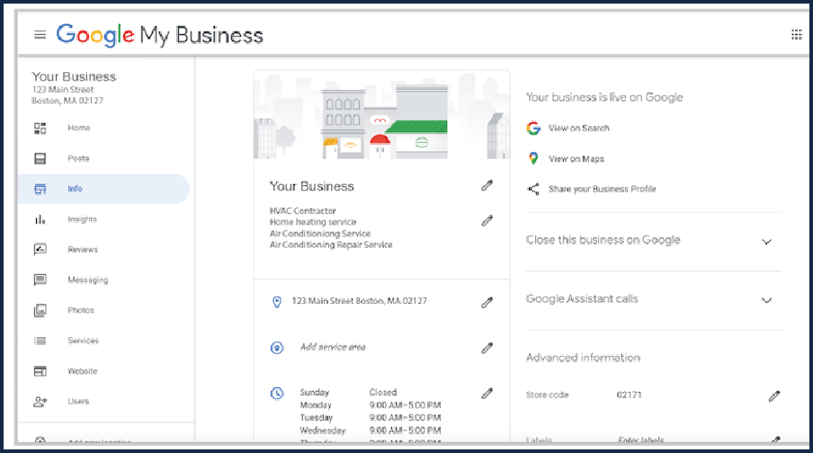This screenshot has height=453, width=813.
Task: Click the Posts sidebar icon
Action: click(40, 158)
